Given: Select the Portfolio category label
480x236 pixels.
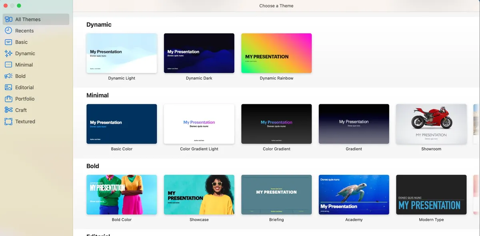Looking at the screenshot, I should point(25,99).
